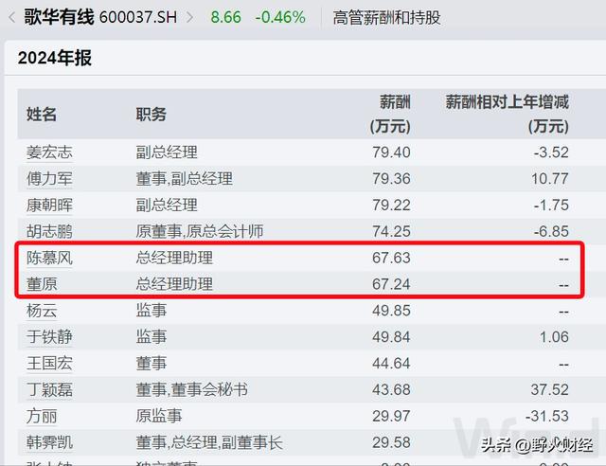Click salary change value 1.06
This screenshot has width=606, height=466.
554,337
